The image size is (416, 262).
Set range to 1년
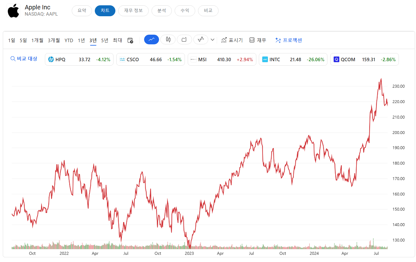[81, 40]
